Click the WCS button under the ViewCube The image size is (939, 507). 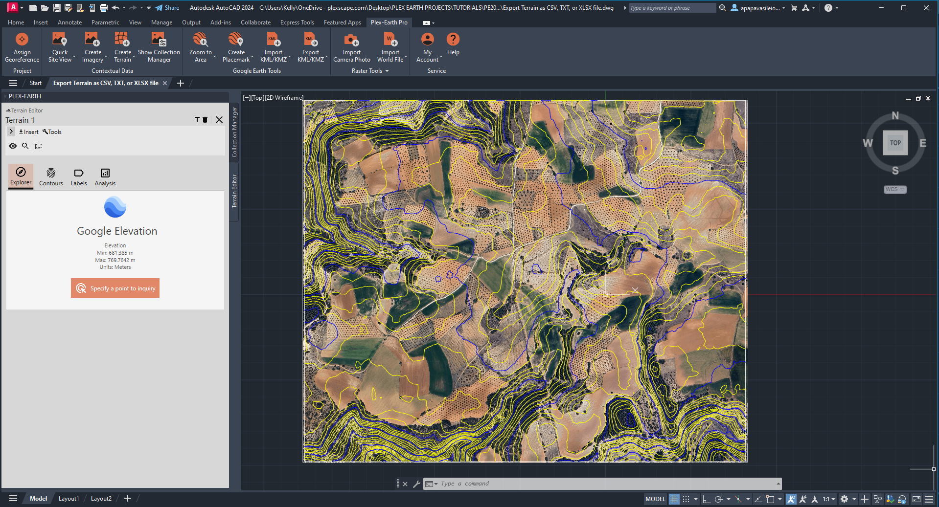[895, 189]
